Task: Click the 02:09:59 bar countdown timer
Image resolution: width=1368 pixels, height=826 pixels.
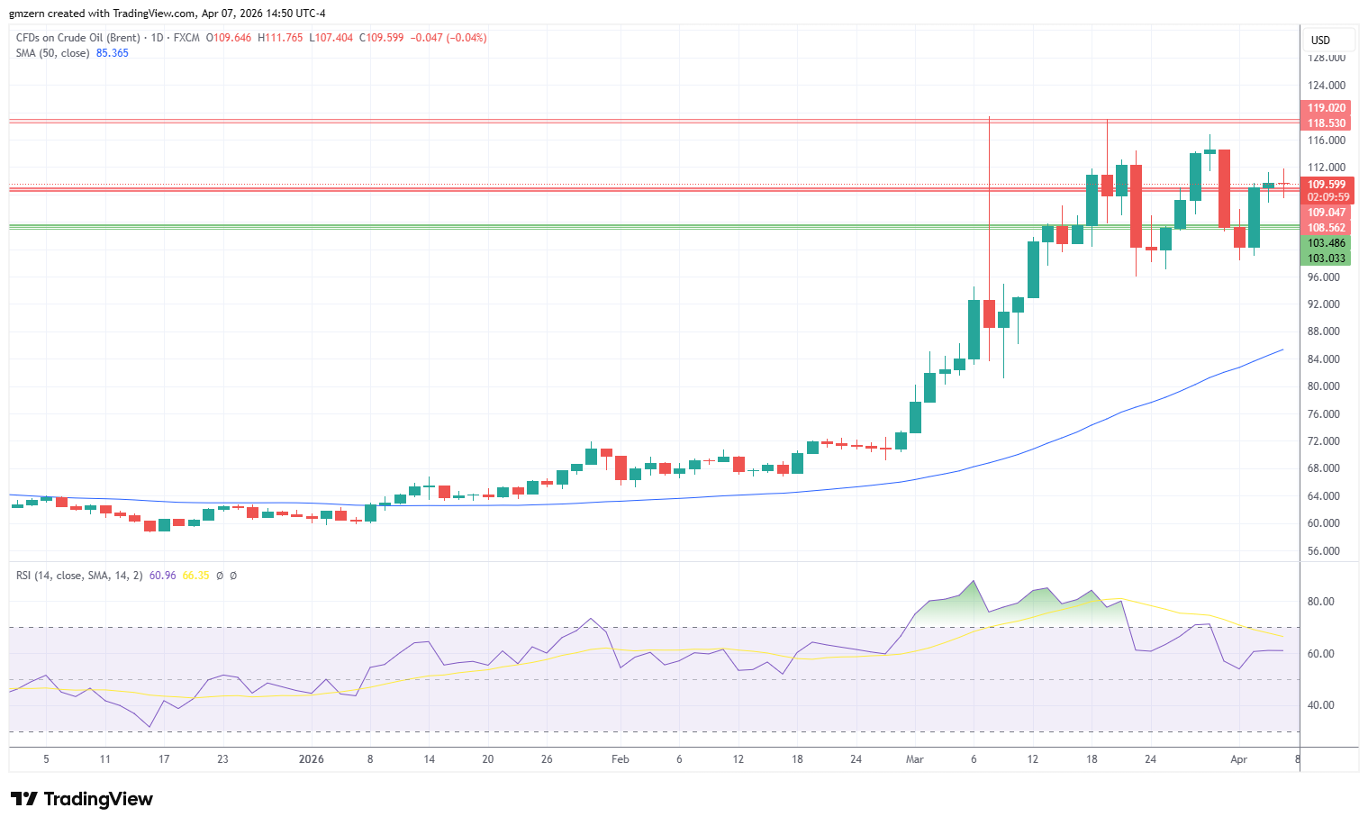Action: click(x=1327, y=197)
